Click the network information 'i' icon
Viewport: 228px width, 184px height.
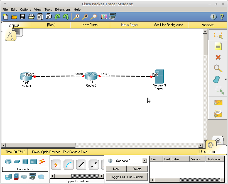(213, 17)
